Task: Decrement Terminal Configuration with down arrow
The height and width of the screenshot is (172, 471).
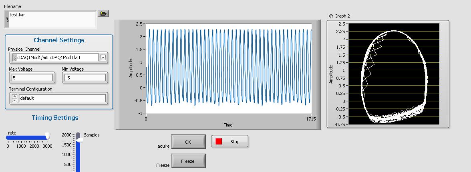Action: click(x=15, y=100)
